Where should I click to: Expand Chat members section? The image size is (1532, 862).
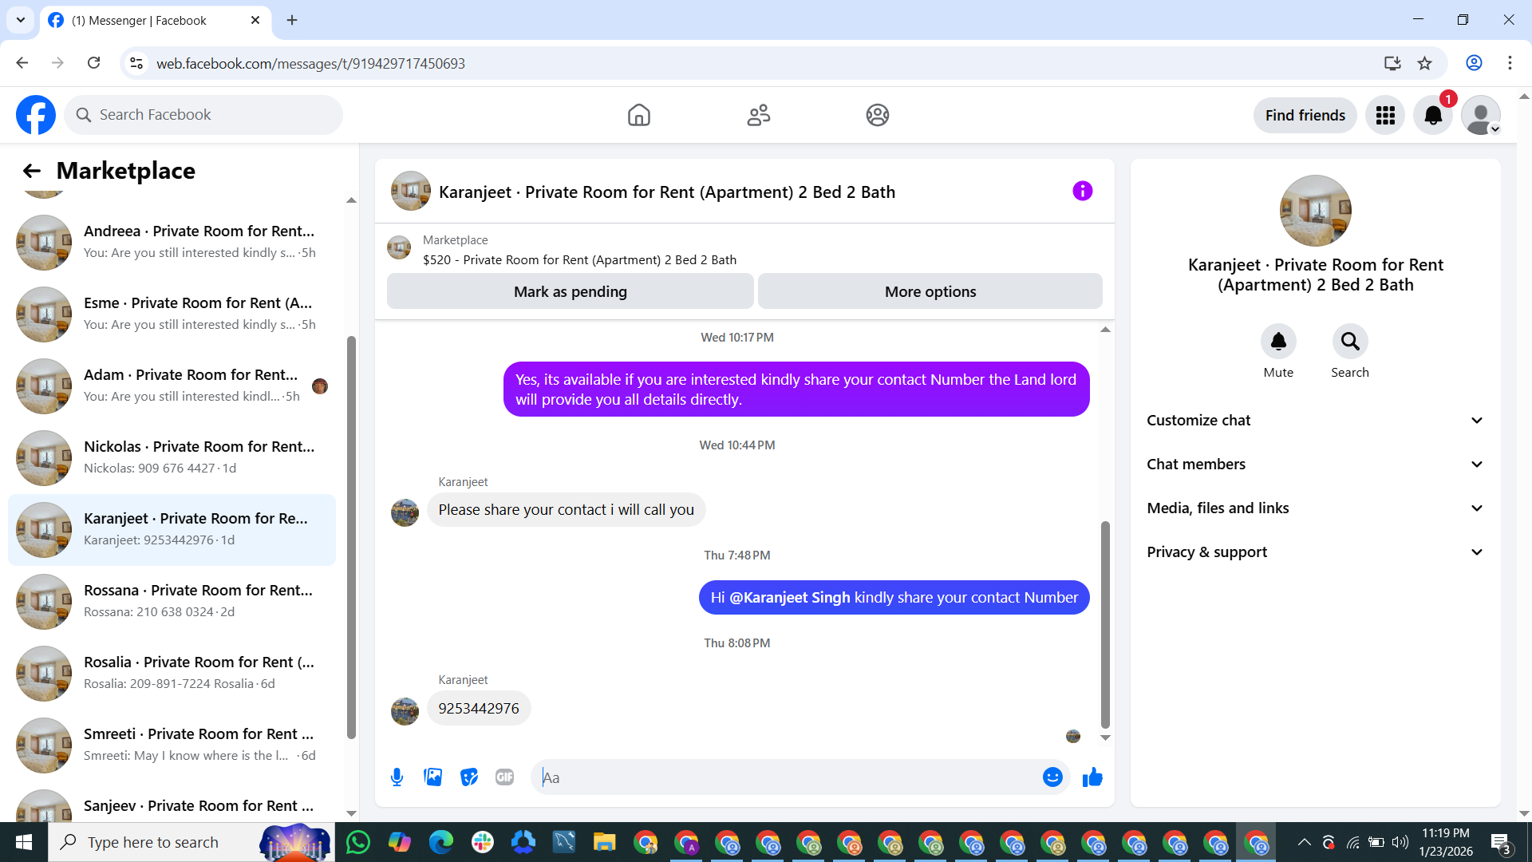(x=1315, y=465)
